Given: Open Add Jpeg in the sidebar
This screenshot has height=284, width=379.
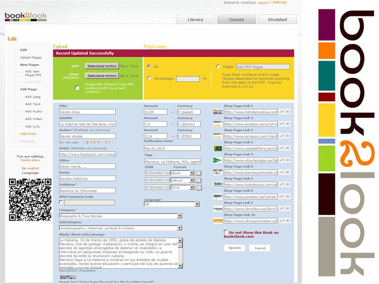Looking at the screenshot, I should point(33,97).
